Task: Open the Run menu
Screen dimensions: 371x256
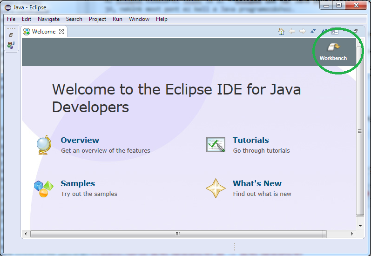Action: pyautogui.click(x=117, y=19)
